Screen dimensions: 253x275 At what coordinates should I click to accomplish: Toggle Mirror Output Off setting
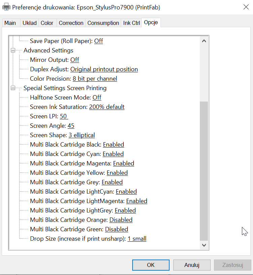click(x=75, y=60)
